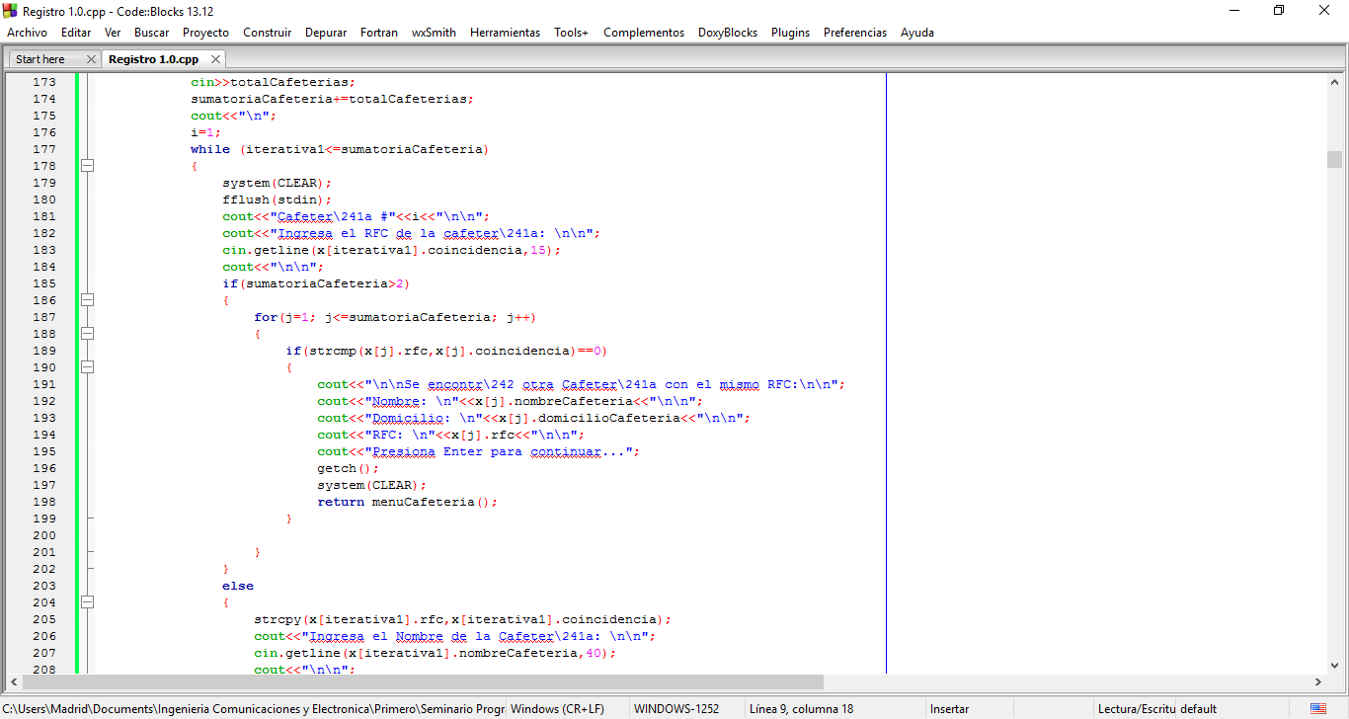Open the Construir menu
The width and height of the screenshot is (1349, 719).
(x=267, y=33)
